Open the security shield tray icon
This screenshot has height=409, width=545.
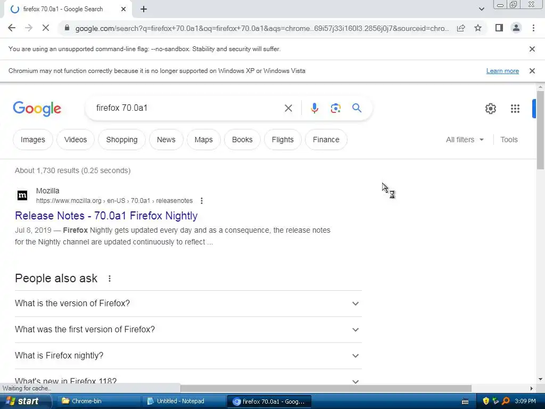[x=486, y=402]
